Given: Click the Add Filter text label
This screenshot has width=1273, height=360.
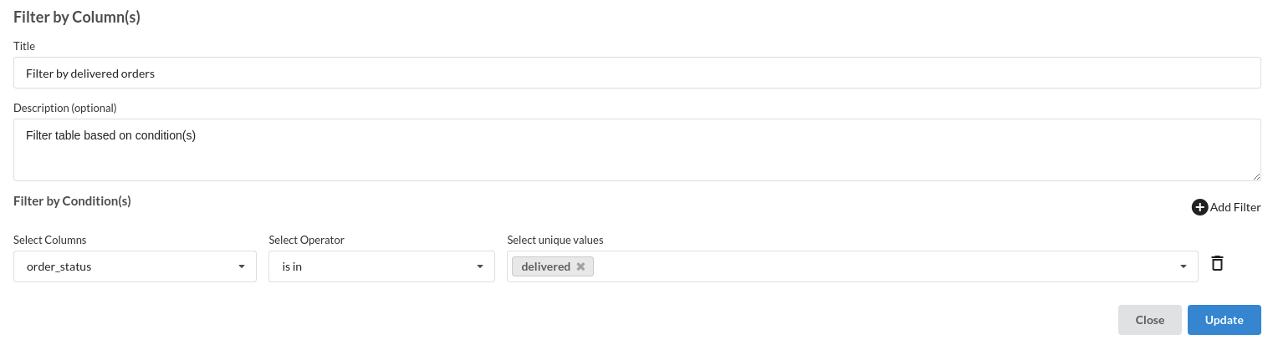Looking at the screenshot, I should click(1235, 207).
